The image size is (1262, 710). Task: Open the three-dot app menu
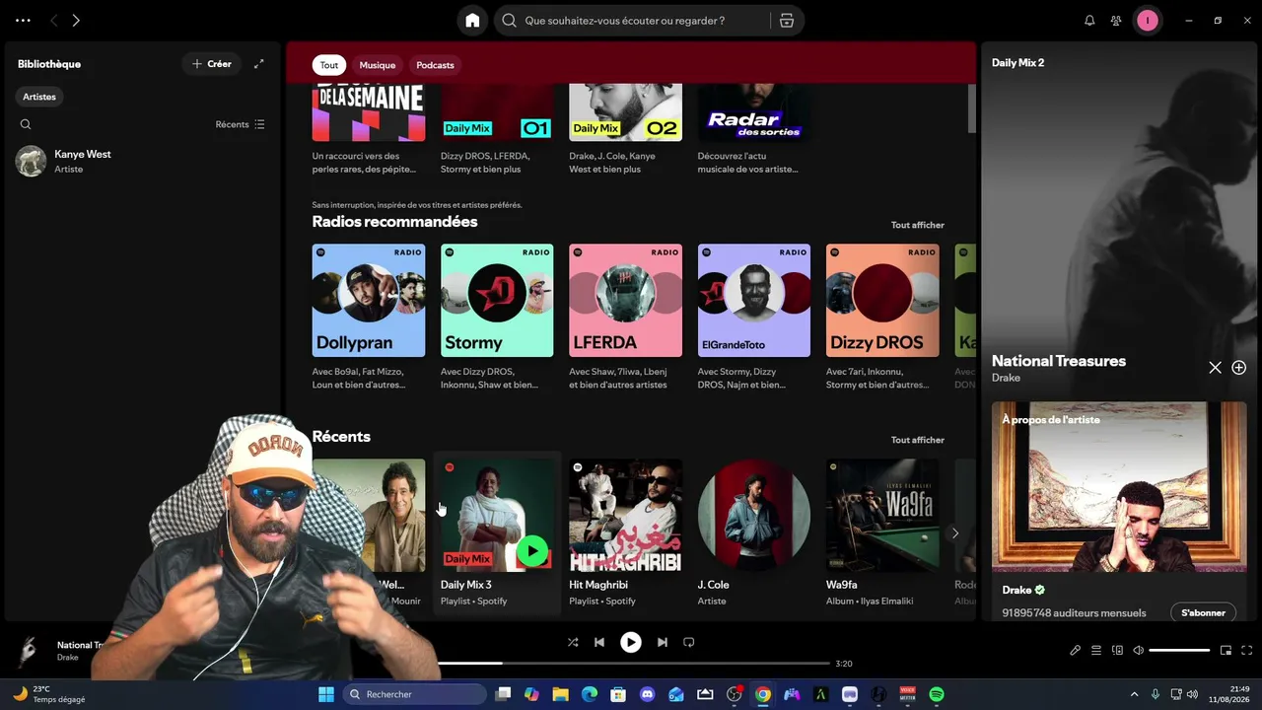click(x=23, y=21)
